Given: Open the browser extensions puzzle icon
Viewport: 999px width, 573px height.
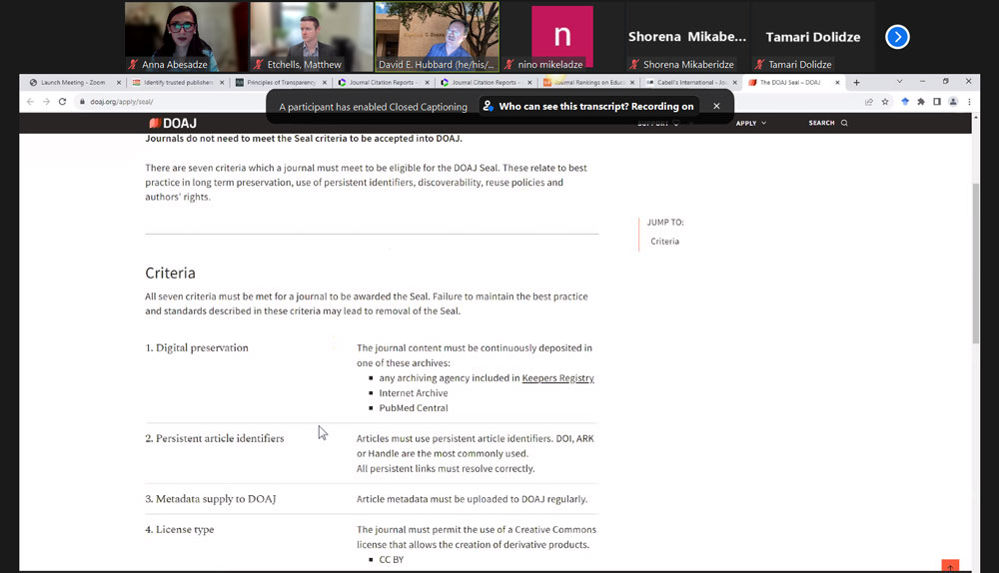Looking at the screenshot, I should [x=920, y=102].
